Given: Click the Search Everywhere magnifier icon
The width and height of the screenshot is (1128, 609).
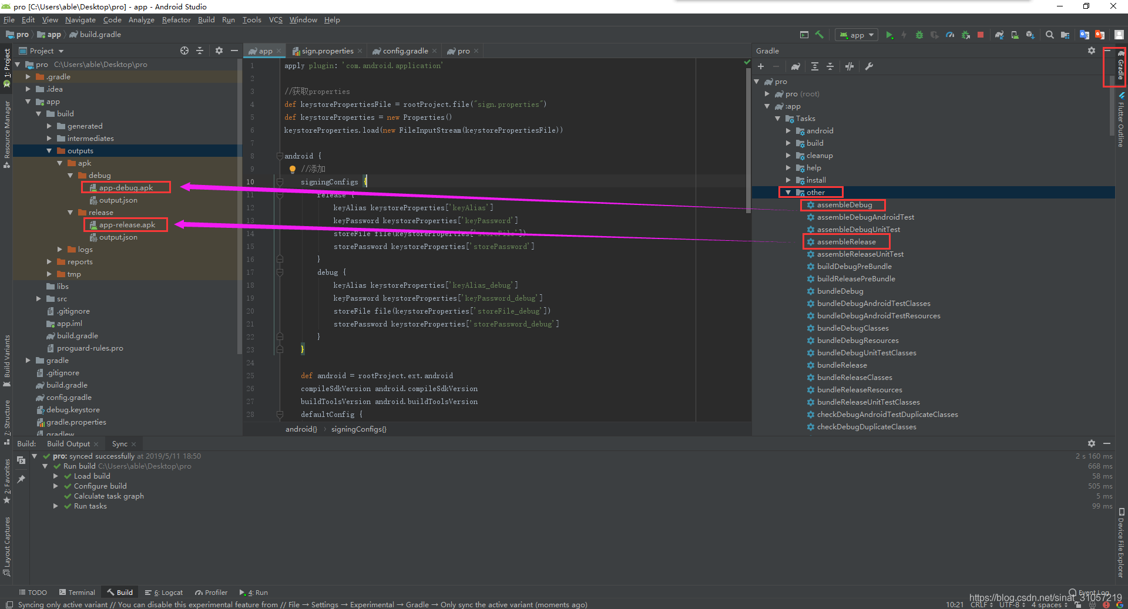Looking at the screenshot, I should (x=1049, y=35).
